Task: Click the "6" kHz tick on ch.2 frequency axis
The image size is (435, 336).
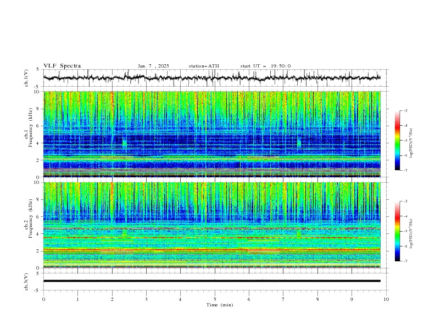Action: [38, 217]
